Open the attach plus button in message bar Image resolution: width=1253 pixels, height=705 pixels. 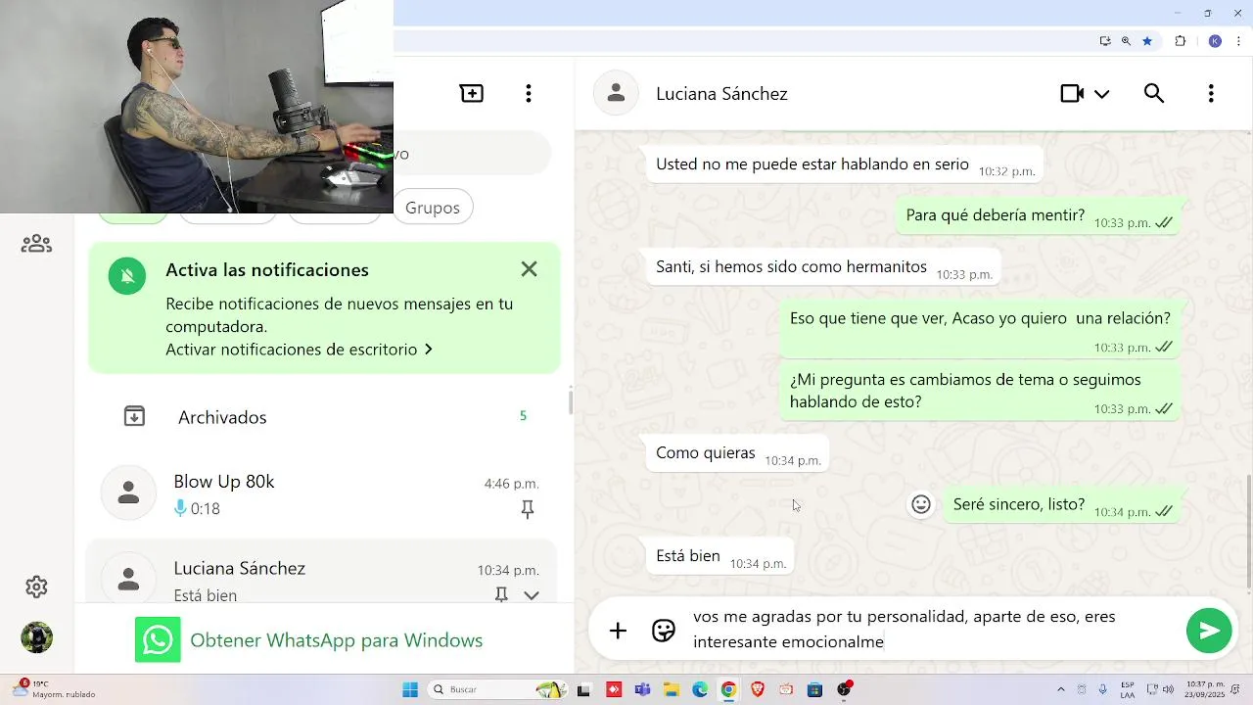click(618, 631)
